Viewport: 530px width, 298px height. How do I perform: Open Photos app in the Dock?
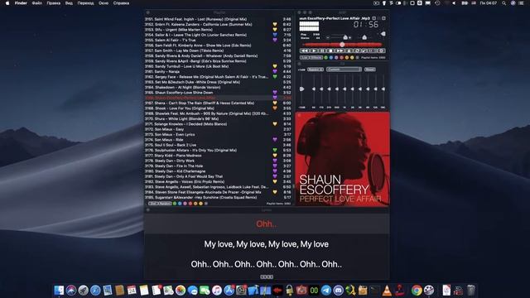click(x=181, y=291)
